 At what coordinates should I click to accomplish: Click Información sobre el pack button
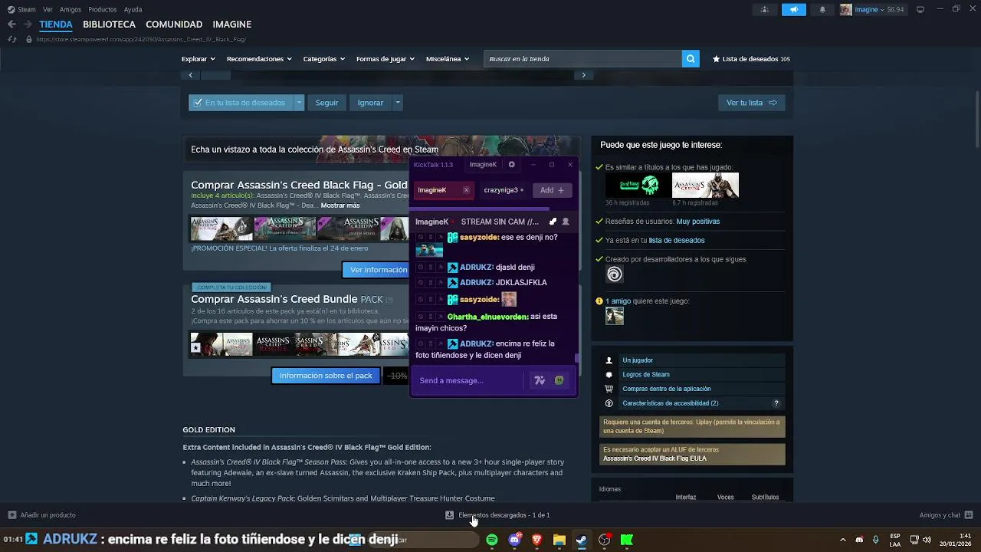(x=326, y=376)
